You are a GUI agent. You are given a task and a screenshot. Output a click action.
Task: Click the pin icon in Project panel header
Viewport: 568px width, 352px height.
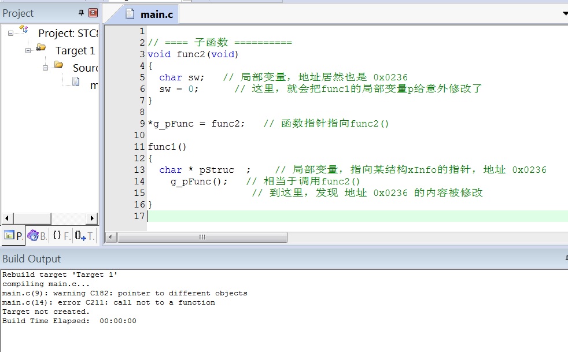pyautogui.click(x=81, y=13)
